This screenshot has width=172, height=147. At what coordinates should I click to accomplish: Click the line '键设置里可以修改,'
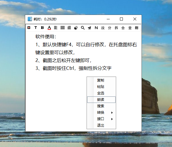pos(55,53)
